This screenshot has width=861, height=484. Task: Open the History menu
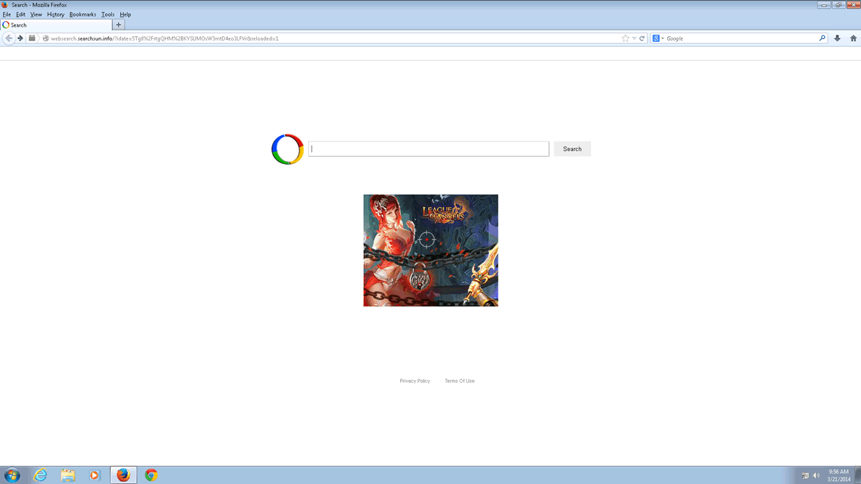[x=56, y=14]
